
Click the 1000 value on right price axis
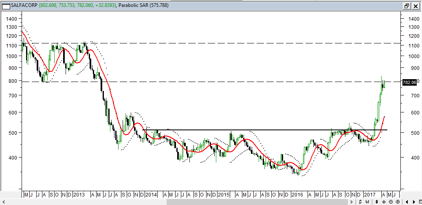coord(413,56)
